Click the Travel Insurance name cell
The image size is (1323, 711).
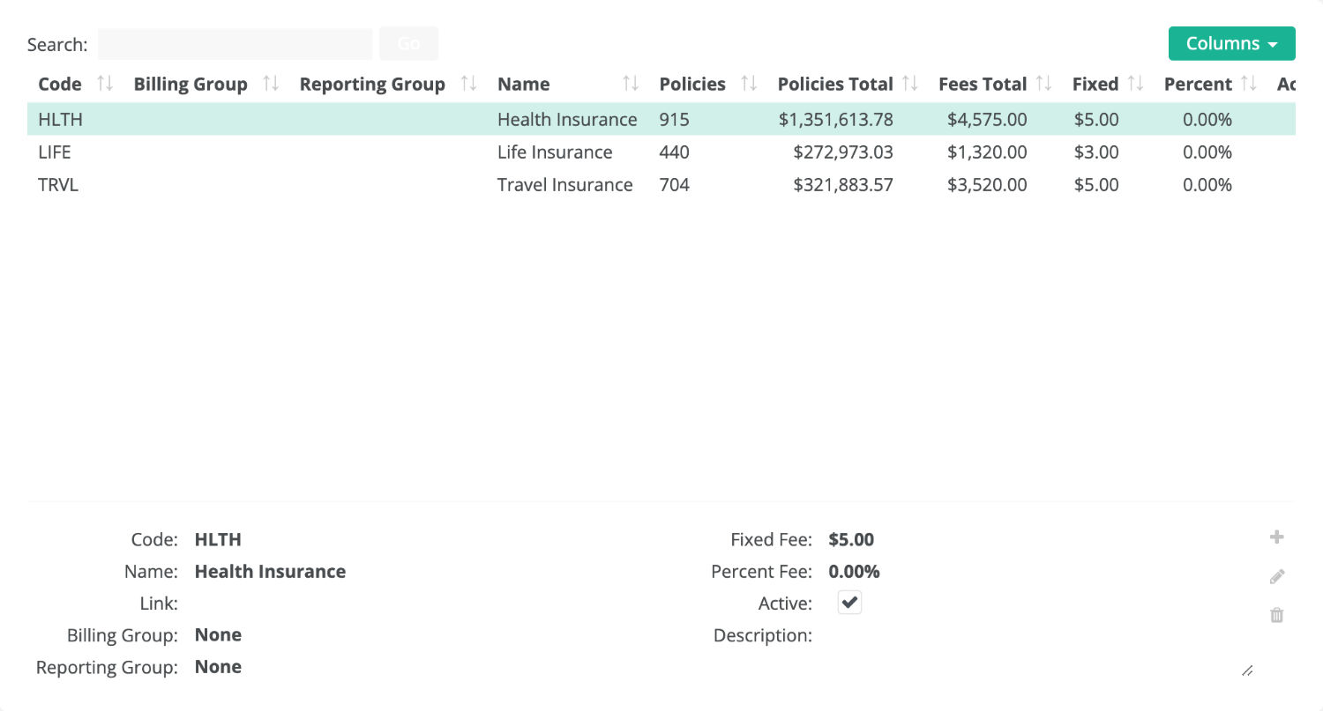[565, 184]
